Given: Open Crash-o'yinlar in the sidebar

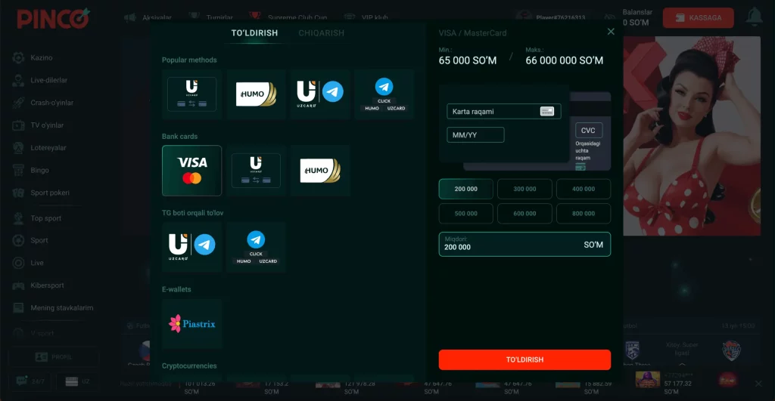Looking at the screenshot, I should pyautogui.click(x=51, y=103).
